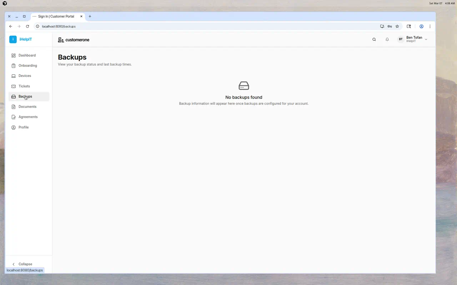
Task: Expand the Ben Tofan user menu chevron
Action: tap(426, 40)
